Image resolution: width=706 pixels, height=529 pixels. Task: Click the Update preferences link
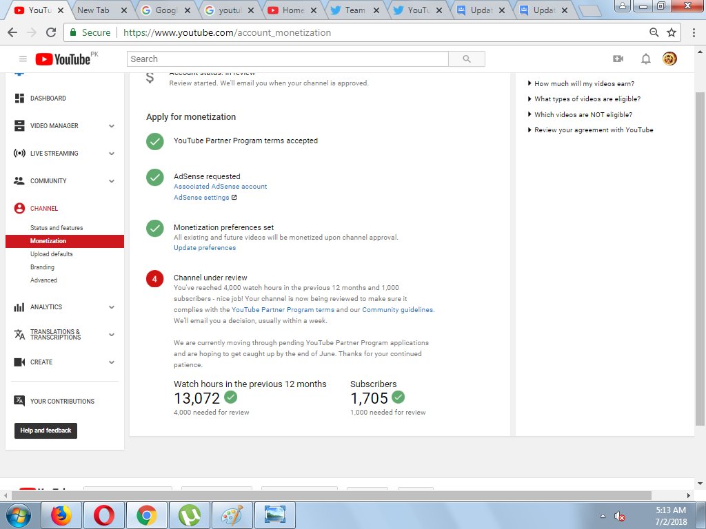coord(204,248)
